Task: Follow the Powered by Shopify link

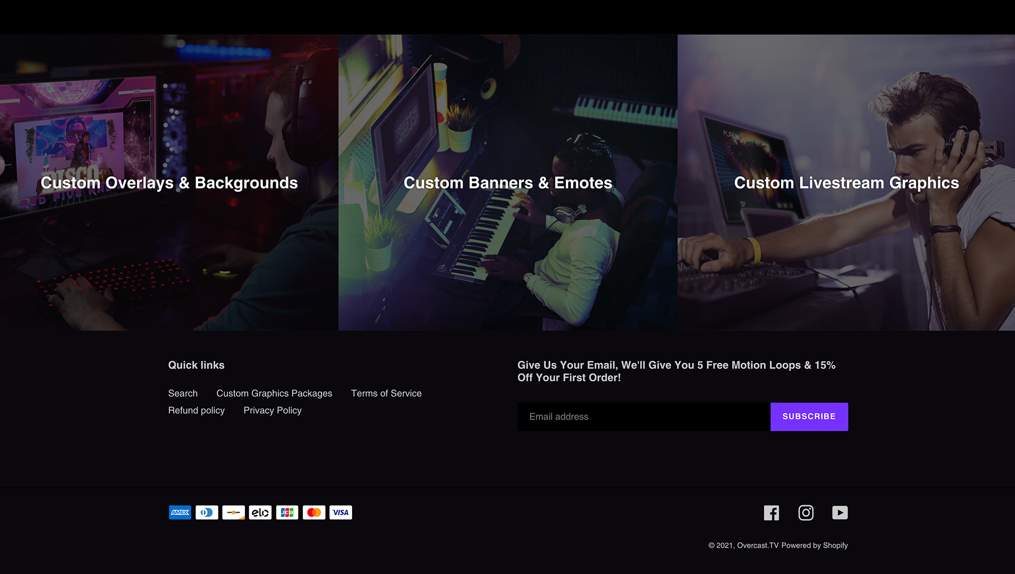Action: tap(815, 545)
